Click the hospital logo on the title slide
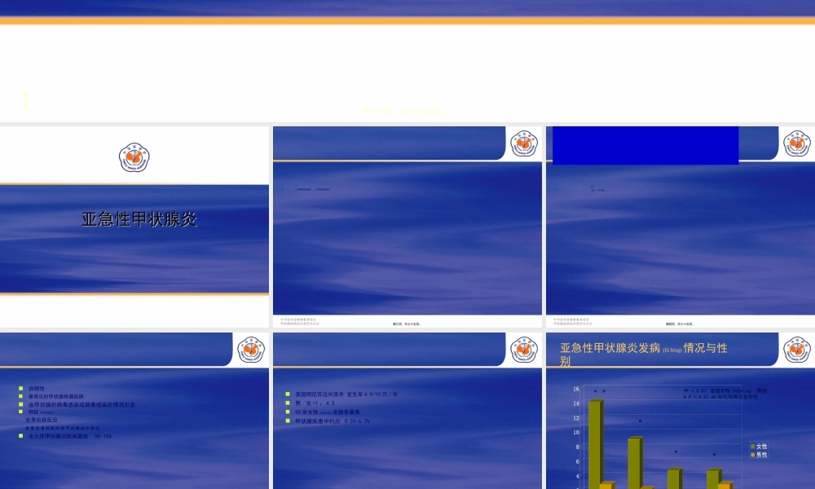The image size is (815, 489). coord(134,156)
